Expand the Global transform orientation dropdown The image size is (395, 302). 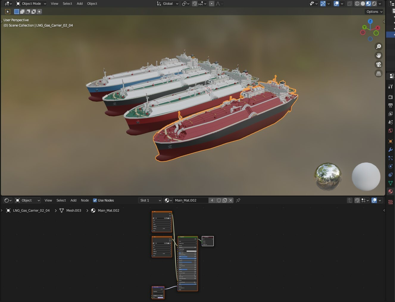[167, 3]
